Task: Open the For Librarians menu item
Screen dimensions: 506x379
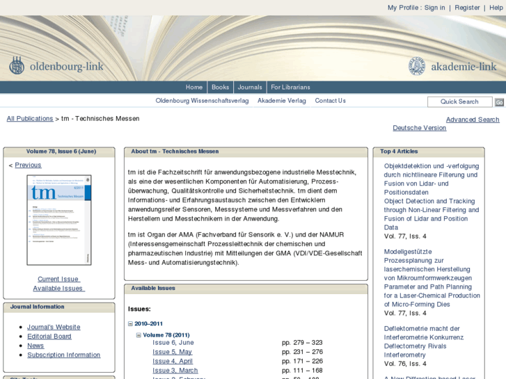Action: tap(290, 87)
